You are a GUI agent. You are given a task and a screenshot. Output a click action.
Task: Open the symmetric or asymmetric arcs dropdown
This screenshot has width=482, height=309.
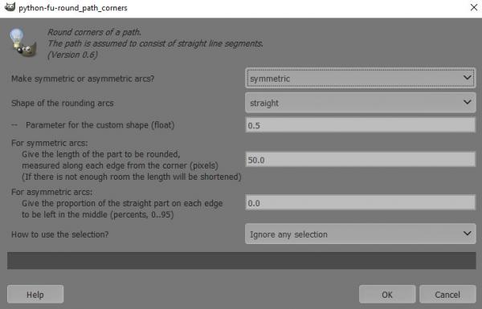[x=360, y=79]
